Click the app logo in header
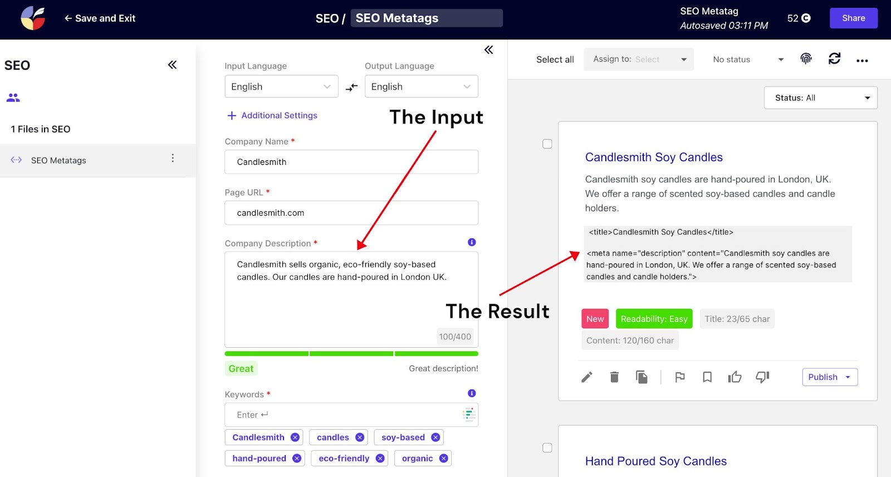This screenshot has height=477, width=891. (33, 18)
